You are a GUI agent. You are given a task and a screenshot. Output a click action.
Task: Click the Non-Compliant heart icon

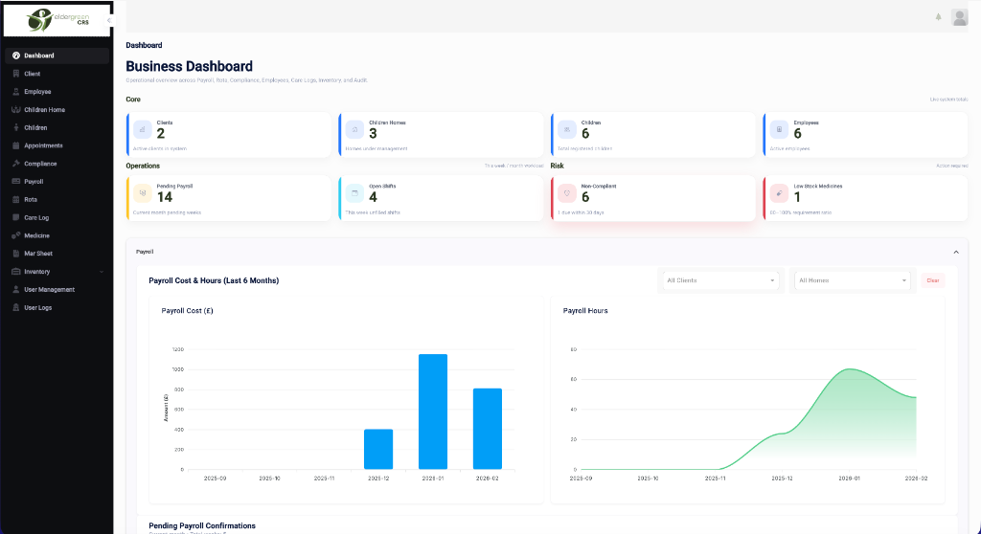(567, 193)
